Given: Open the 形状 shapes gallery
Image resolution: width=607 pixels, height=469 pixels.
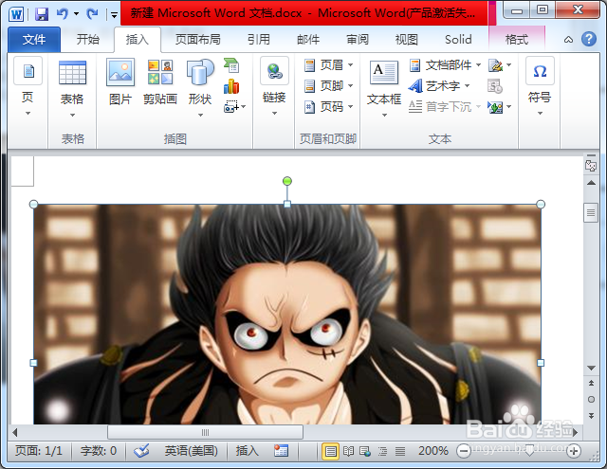Looking at the screenshot, I should (x=200, y=88).
